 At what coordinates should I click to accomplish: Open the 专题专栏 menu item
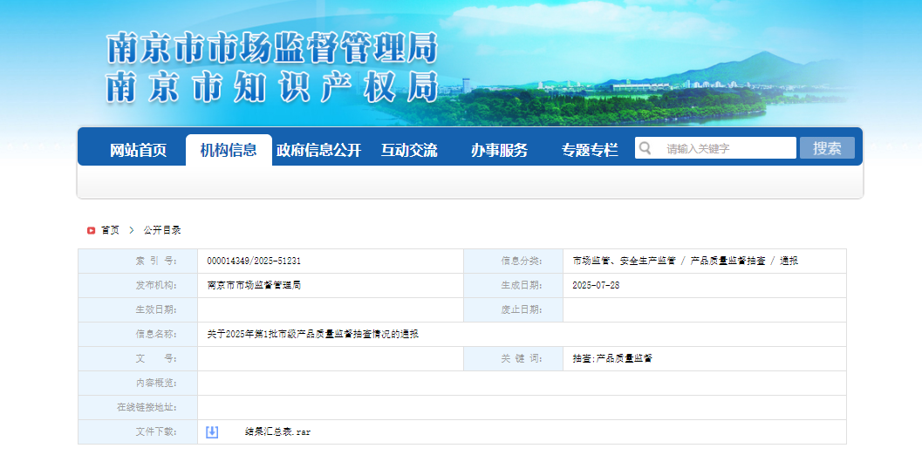click(590, 150)
